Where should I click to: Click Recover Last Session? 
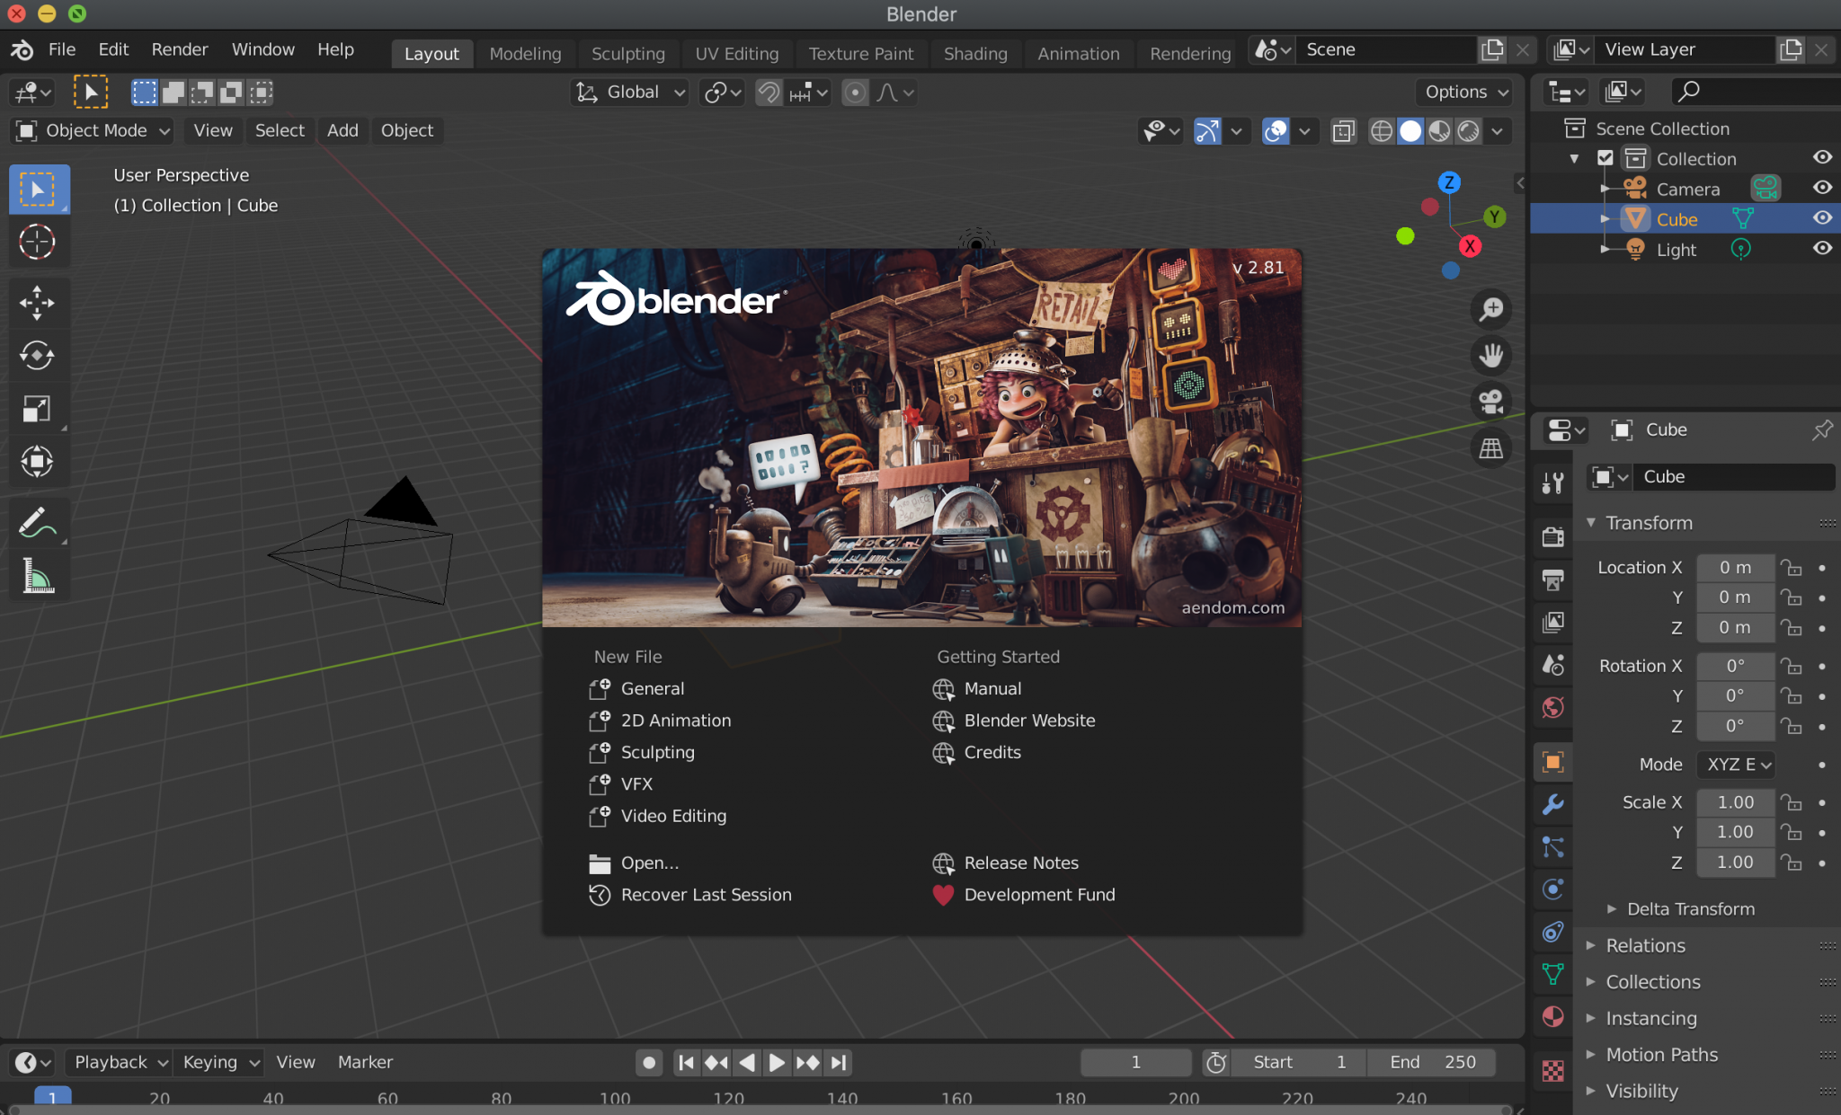[x=706, y=895]
